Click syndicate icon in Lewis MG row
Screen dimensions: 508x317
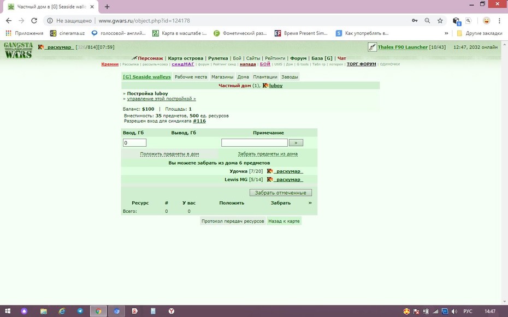[x=269, y=180]
